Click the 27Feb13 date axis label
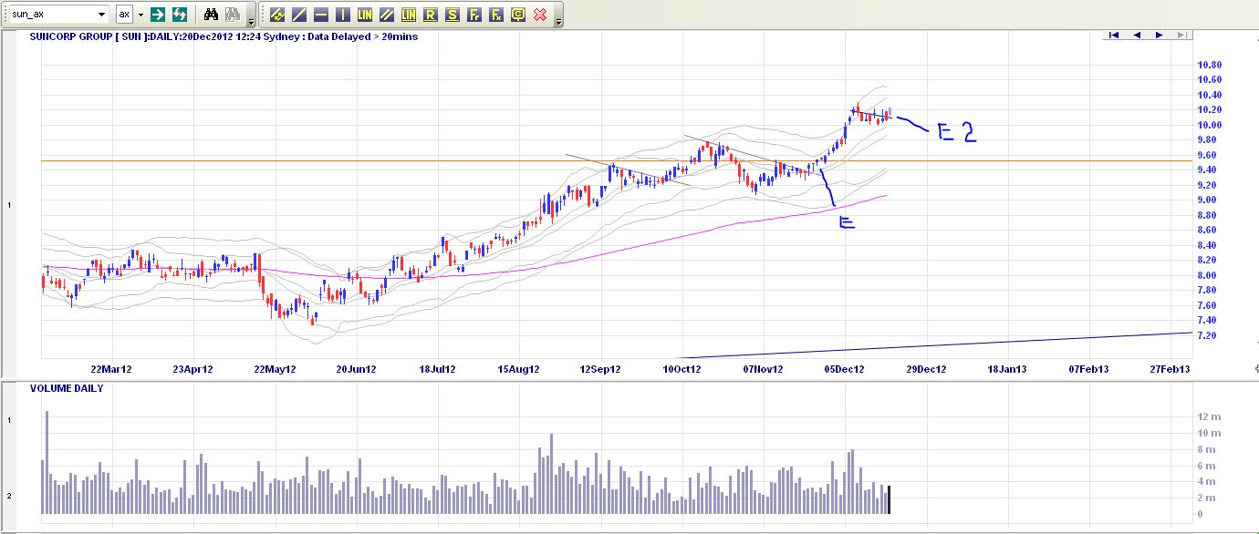Viewport: 1259px width, 534px height. pos(1170,369)
